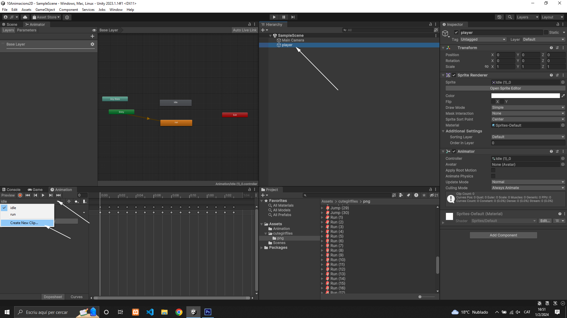Image resolution: width=567 pixels, height=318 pixels.
Task: Select Create New Clip menu entry
Action: tap(24, 223)
